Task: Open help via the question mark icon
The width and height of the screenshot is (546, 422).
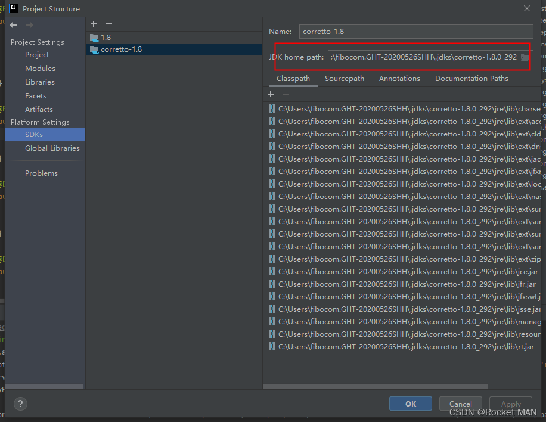Action: pyautogui.click(x=20, y=404)
